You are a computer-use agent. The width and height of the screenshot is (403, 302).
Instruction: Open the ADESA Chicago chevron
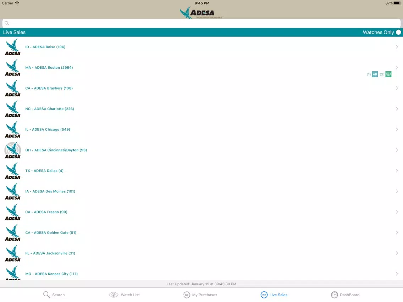click(397, 129)
